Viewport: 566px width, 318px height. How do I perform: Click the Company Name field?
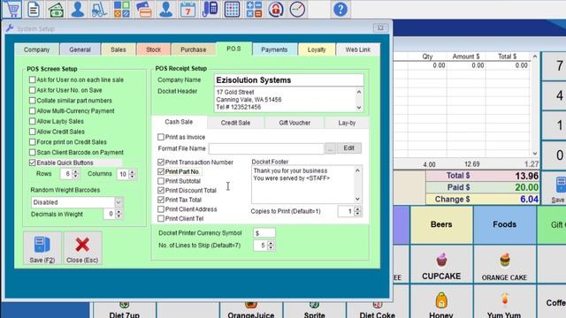tap(288, 80)
